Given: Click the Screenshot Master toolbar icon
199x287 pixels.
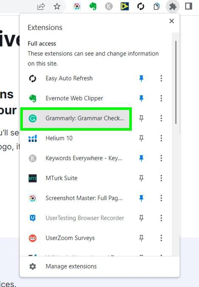Looking at the screenshot, I should [77, 6].
